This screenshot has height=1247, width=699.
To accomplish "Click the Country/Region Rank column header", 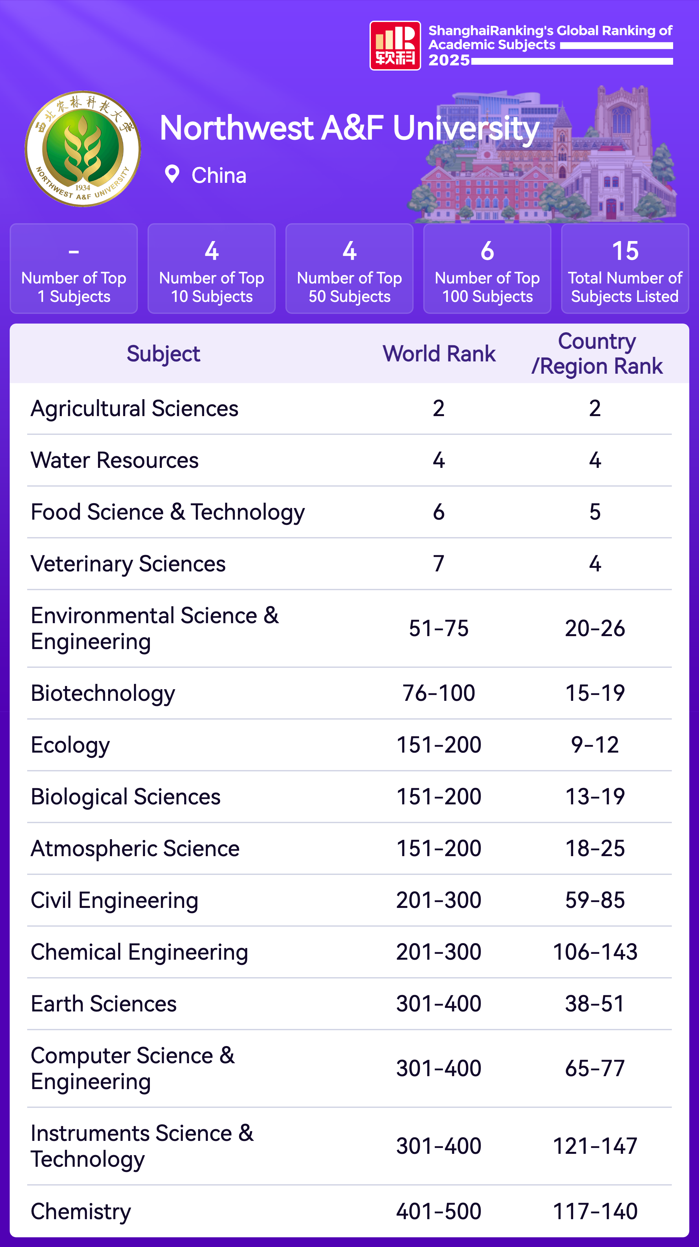I will 596,354.
